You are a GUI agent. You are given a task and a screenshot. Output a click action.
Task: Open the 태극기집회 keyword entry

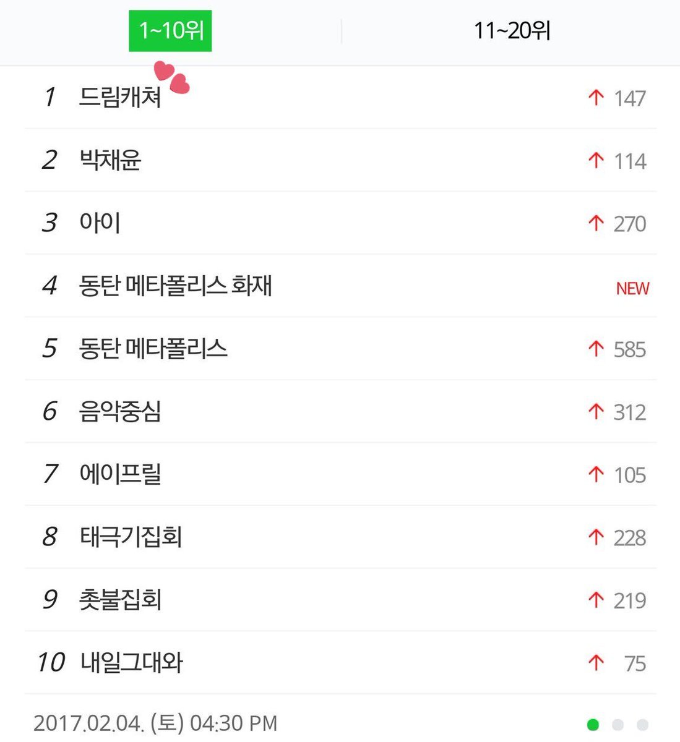pos(131,537)
